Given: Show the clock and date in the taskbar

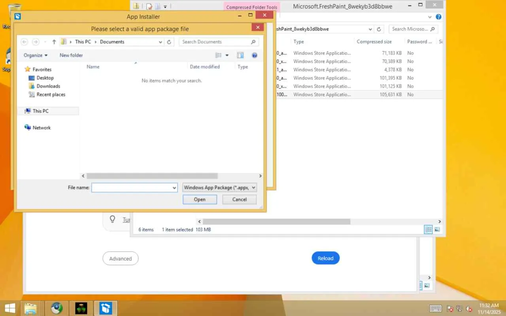Looking at the screenshot, I should point(489,308).
